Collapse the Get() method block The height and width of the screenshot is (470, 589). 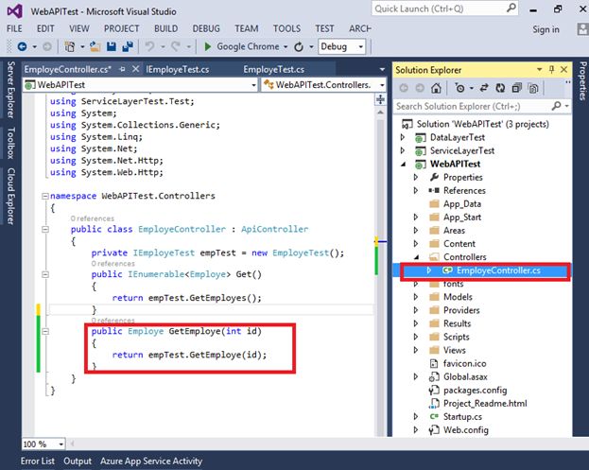coord(45,274)
